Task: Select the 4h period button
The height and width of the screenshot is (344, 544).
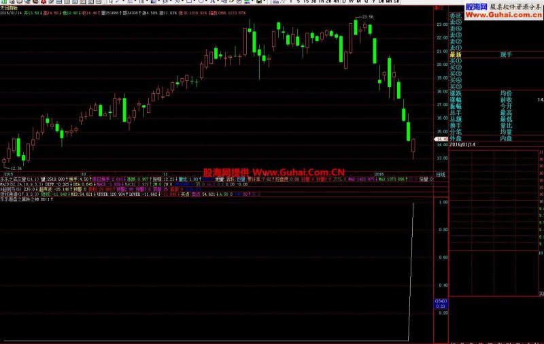Action: [336, 1]
